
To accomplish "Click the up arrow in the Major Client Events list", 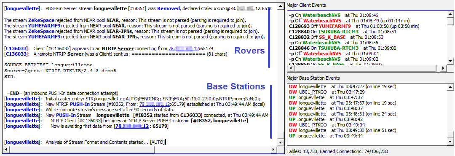I will click(450, 13).
